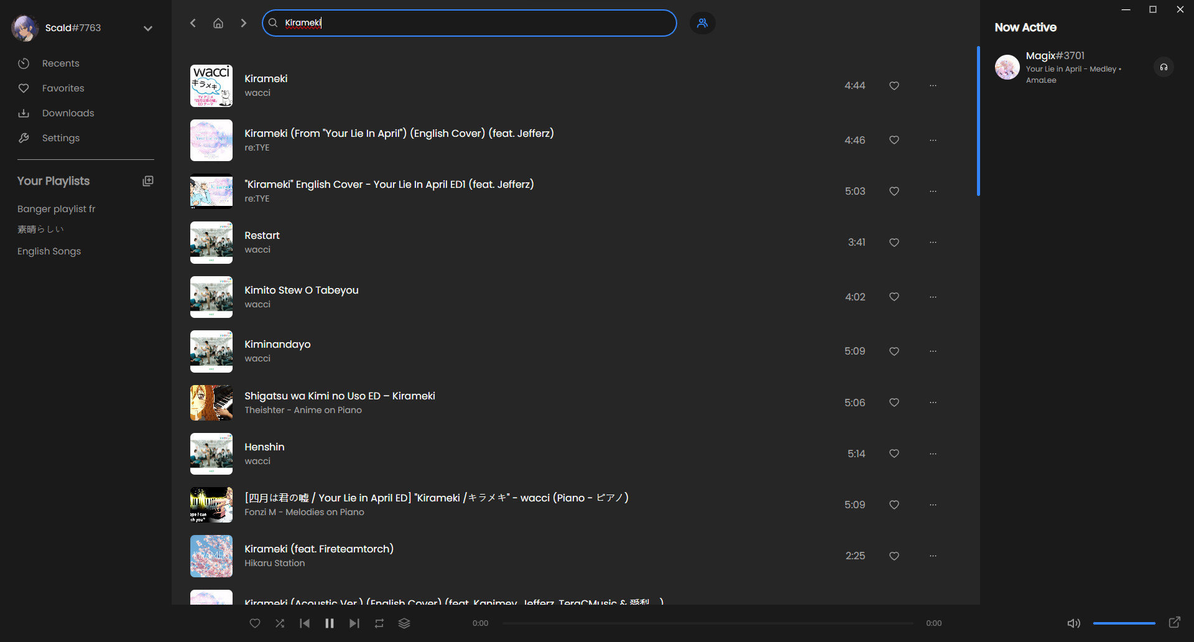Favorite the 5:03 Your Lie In April ED1 cover
1194x642 pixels.
(894, 192)
